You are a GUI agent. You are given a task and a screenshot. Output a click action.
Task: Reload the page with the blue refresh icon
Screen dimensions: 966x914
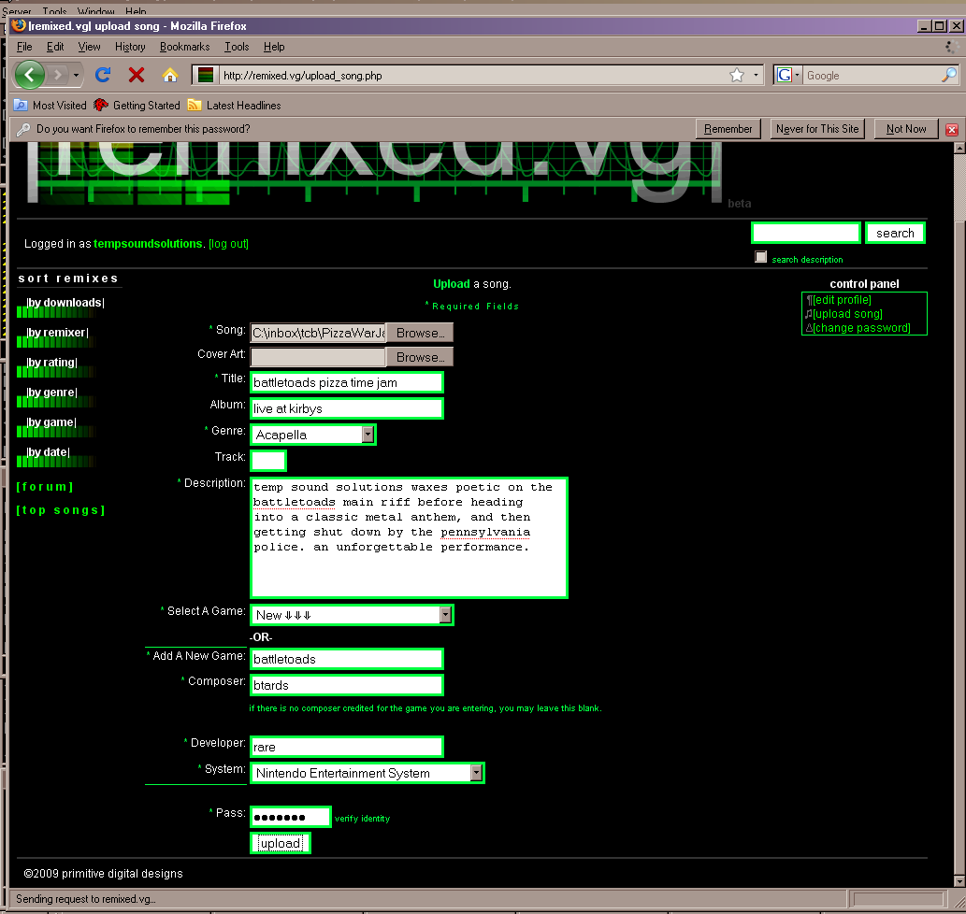click(103, 75)
